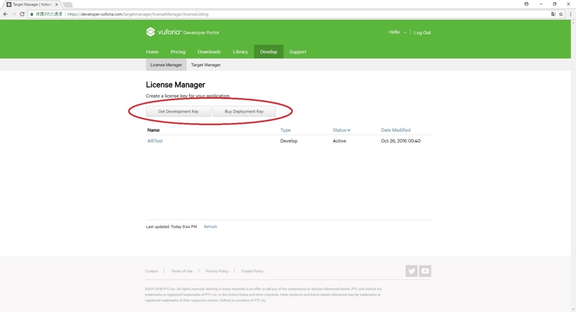Click the page vertical scrollbar
The width and height of the screenshot is (576, 312).
pyautogui.click(x=573, y=165)
